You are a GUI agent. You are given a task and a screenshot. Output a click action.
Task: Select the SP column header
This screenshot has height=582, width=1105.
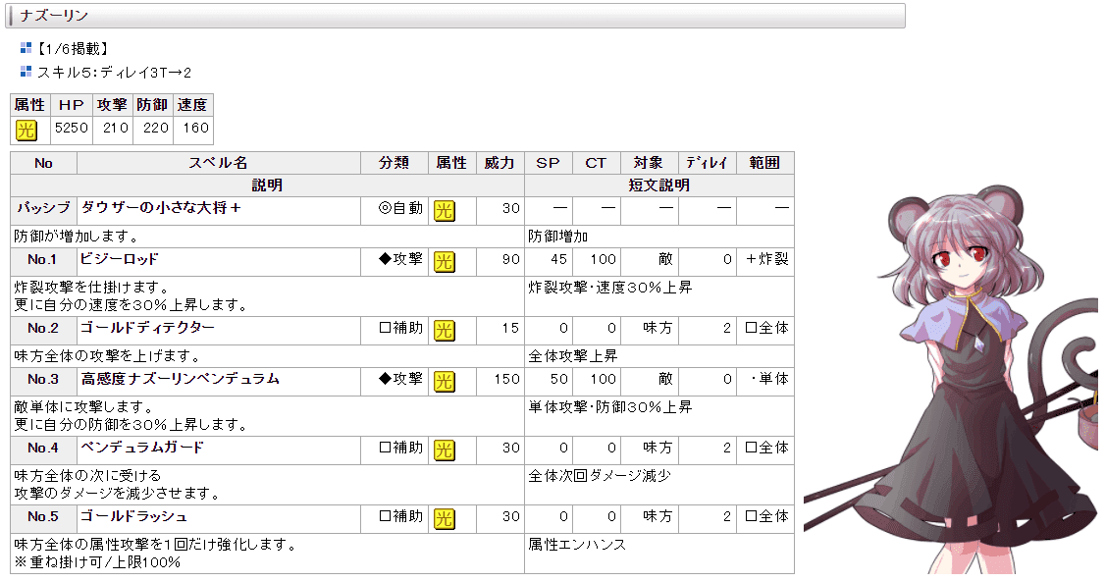[549, 163]
